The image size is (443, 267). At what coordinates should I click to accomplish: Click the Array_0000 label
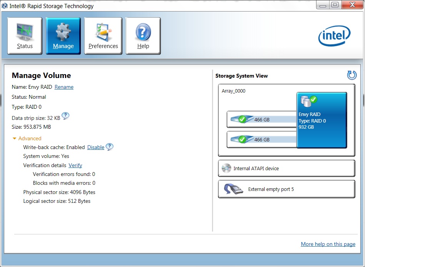click(233, 91)
